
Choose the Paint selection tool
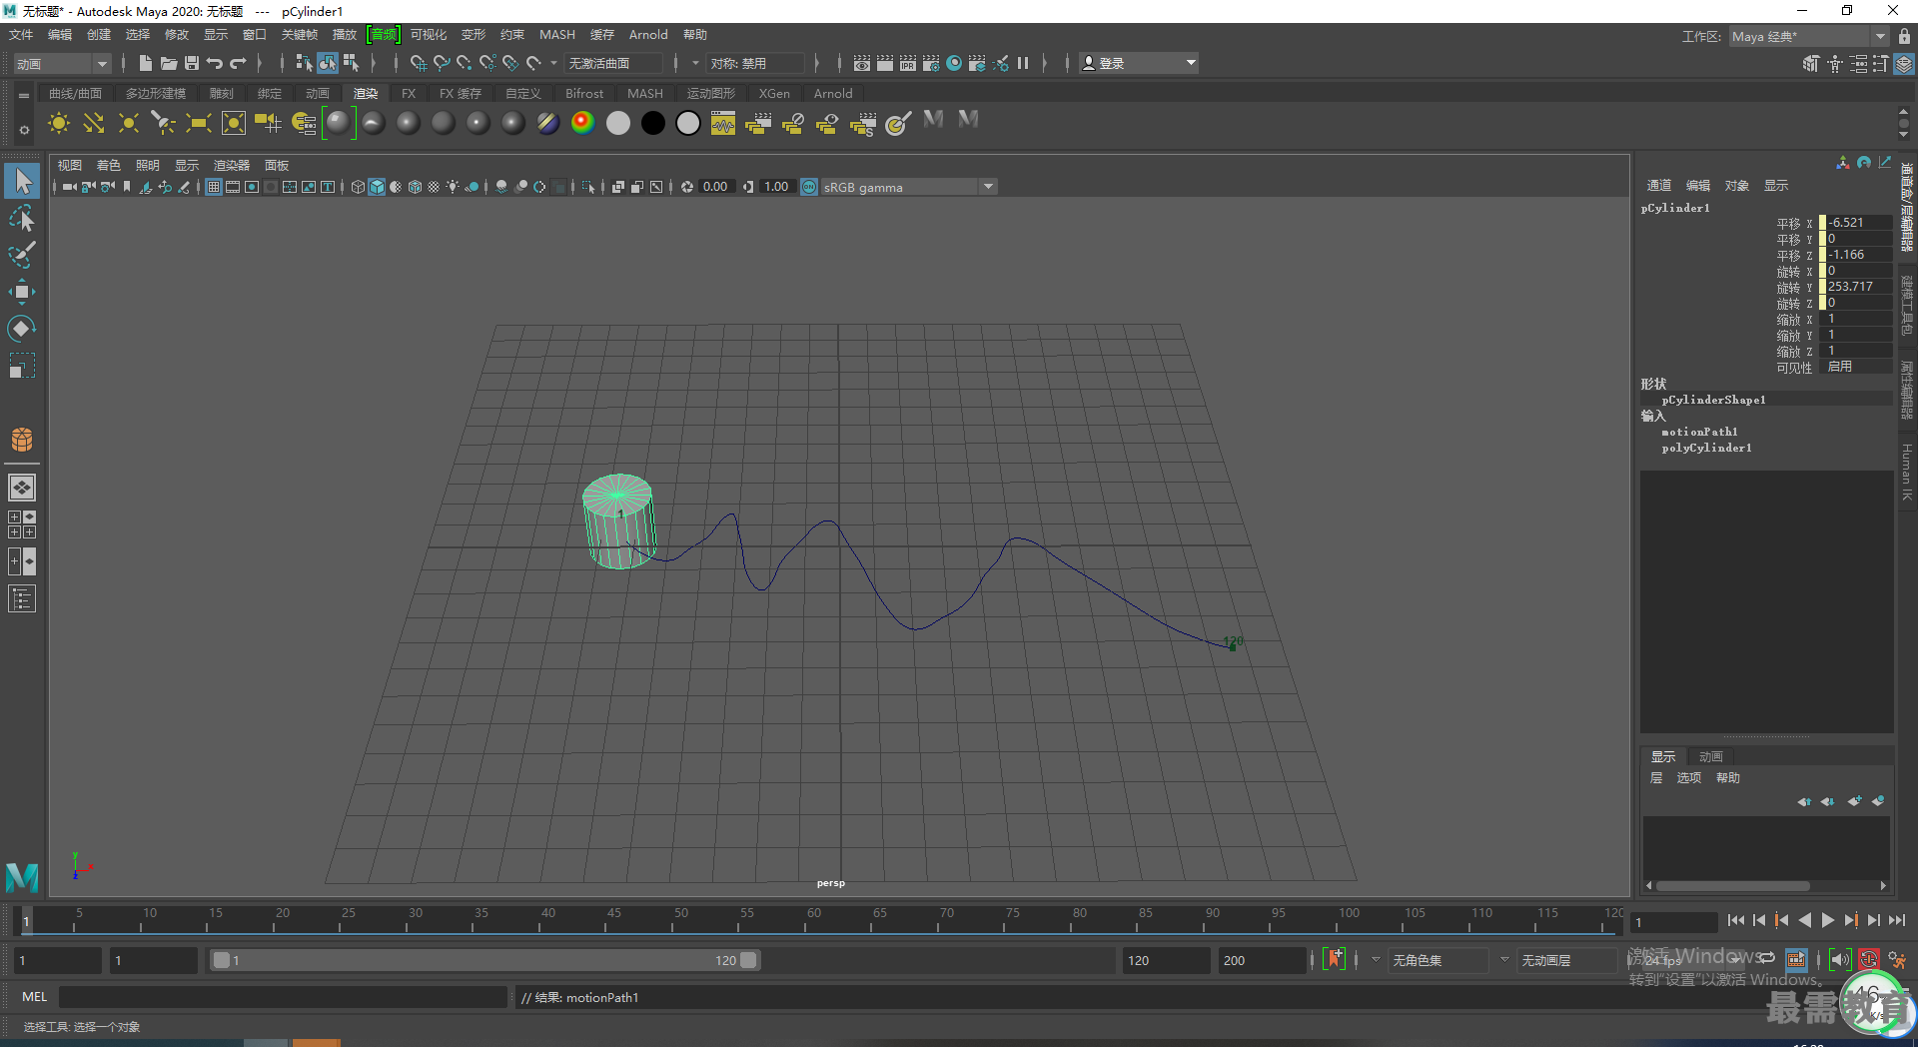click(22, 255)
